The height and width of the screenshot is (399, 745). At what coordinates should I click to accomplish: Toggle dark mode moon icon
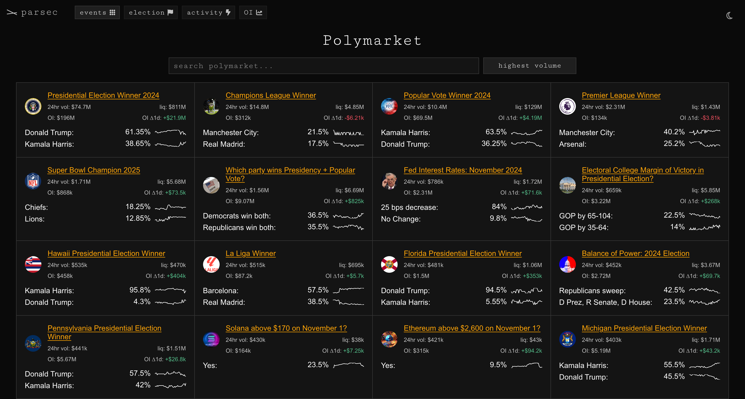[729, 16]
